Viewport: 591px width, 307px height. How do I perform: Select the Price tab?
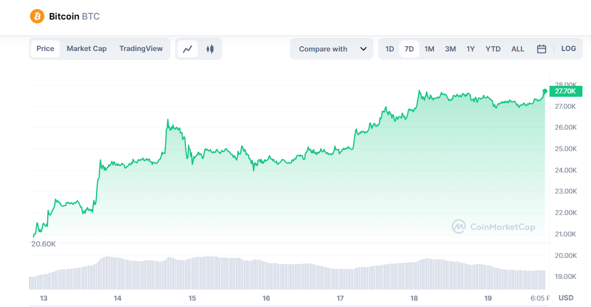45,49
